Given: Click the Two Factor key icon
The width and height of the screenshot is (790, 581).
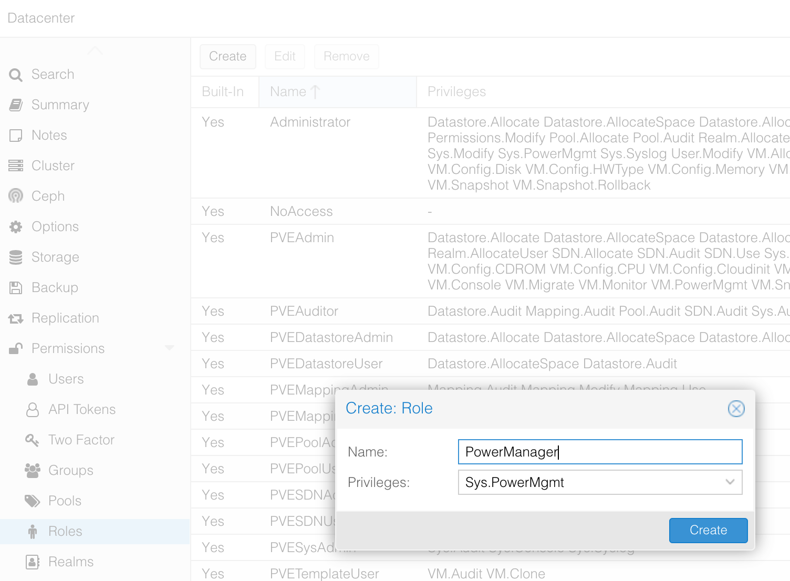Looking at the screenshot, I should coord(32,440).
